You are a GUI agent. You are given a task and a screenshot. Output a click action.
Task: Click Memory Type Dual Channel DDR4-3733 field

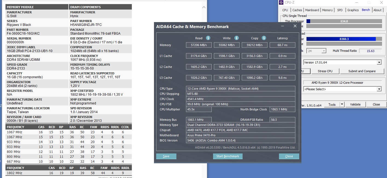[241, 125]
